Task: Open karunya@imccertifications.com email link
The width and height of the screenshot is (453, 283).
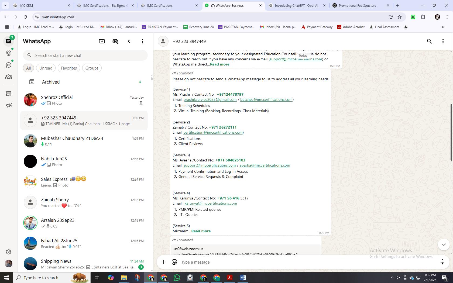Action: (x=211, y=203)
